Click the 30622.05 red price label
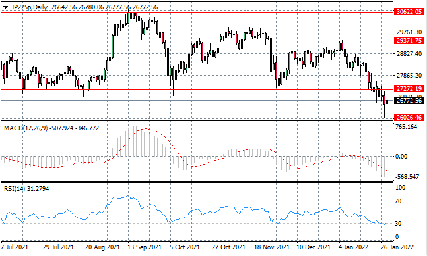The width and height of the screenshot is (427, 256). (x=409, y=12)
